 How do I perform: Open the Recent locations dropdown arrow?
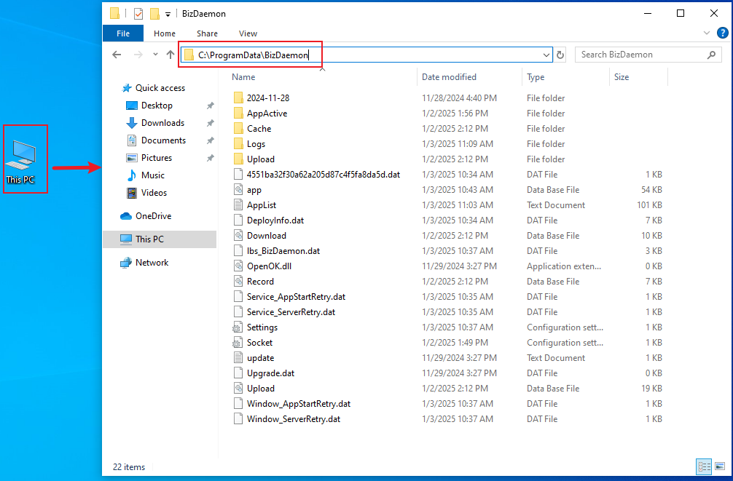[x=155, y=55]
